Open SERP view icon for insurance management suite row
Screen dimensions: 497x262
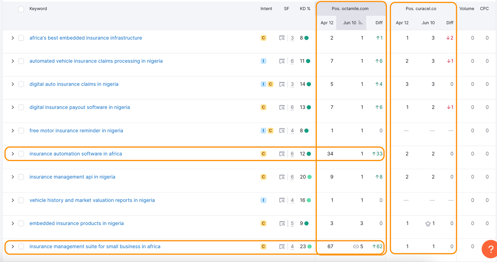282,246
